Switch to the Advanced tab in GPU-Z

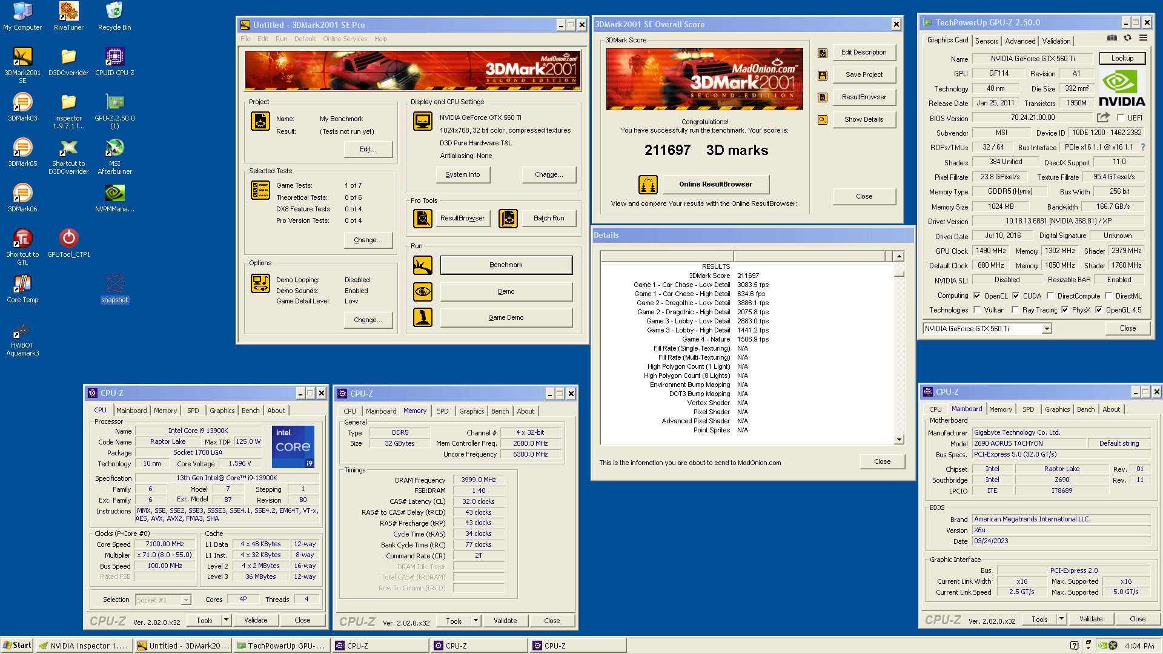(x=1020, y=41)
